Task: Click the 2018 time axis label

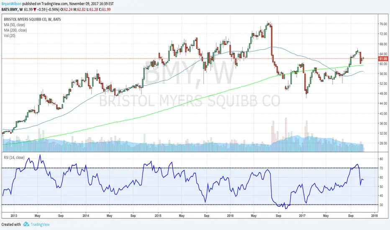Action: click(375, 216)
